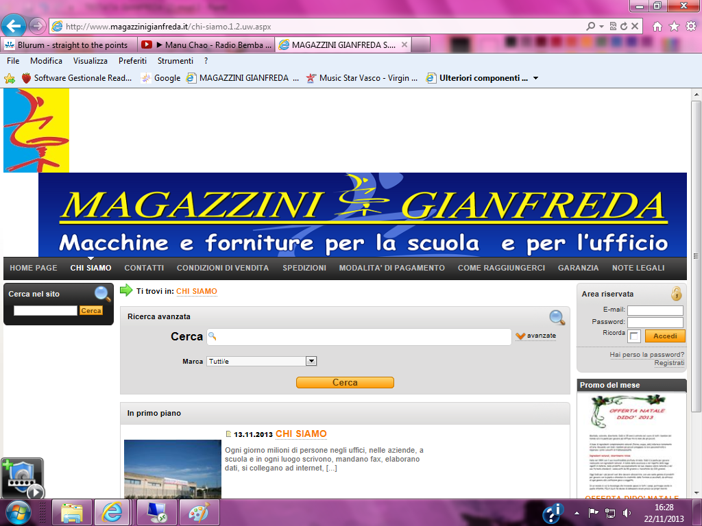702x526 pixels.
Task: Click the Accedi login button
Action: 665,336
